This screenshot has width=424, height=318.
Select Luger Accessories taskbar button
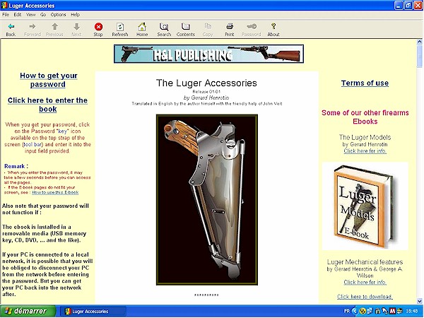pos(93,311)
